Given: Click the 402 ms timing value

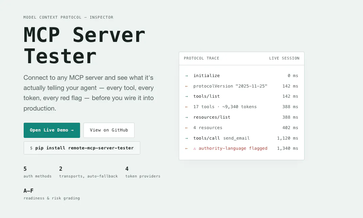Looking at the screenshot, I should [290, 128].
